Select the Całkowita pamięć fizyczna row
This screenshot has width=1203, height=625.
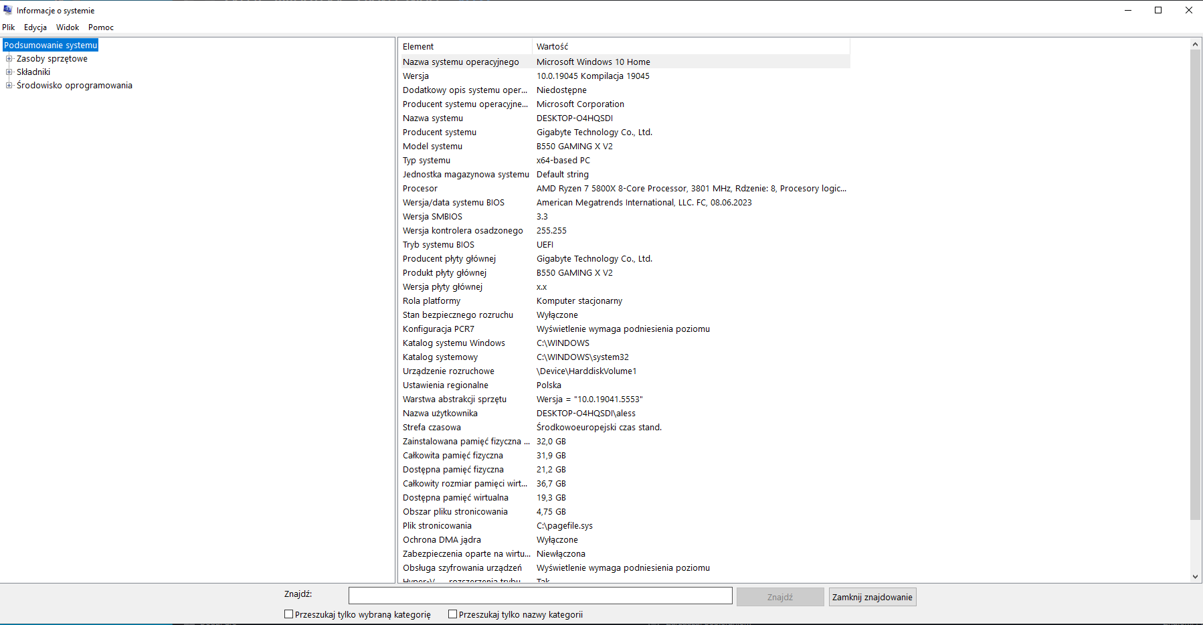point(624,455)
